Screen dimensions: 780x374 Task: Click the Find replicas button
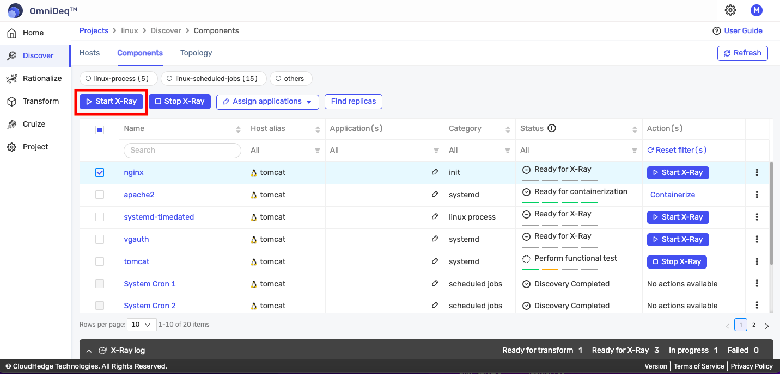tap(354, 102)
